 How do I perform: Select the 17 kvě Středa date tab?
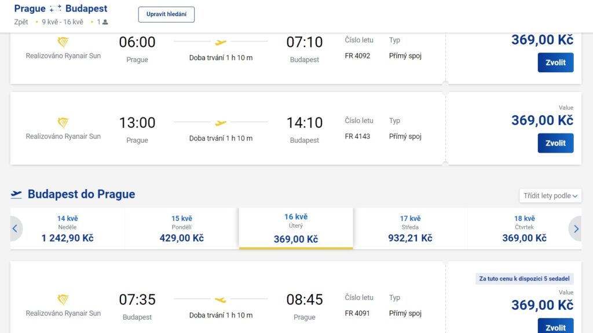pos(410,228)
